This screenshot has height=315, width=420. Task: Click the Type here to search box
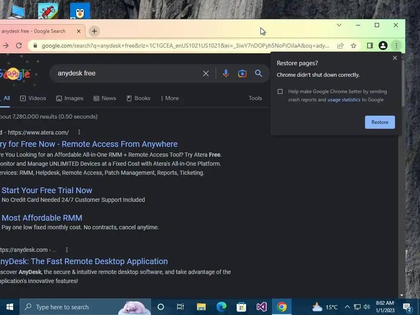(85, 307)
